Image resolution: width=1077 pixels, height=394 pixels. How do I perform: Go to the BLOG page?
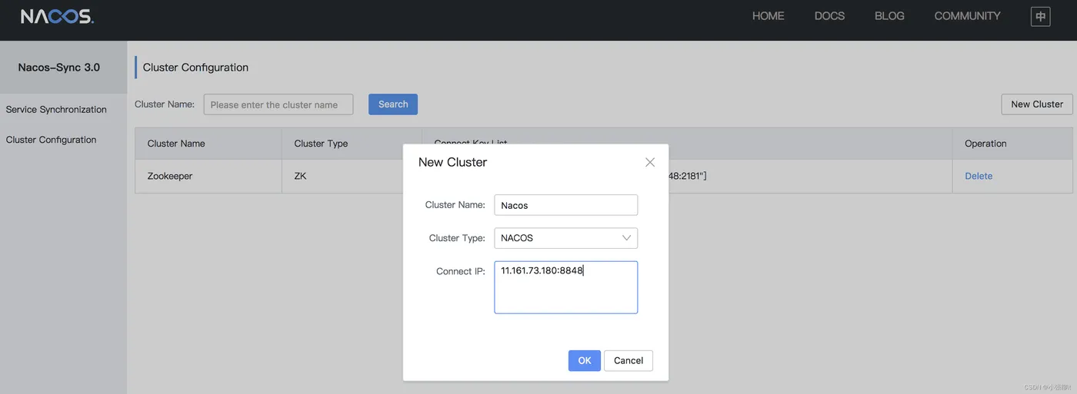click(x=889, y=16)
